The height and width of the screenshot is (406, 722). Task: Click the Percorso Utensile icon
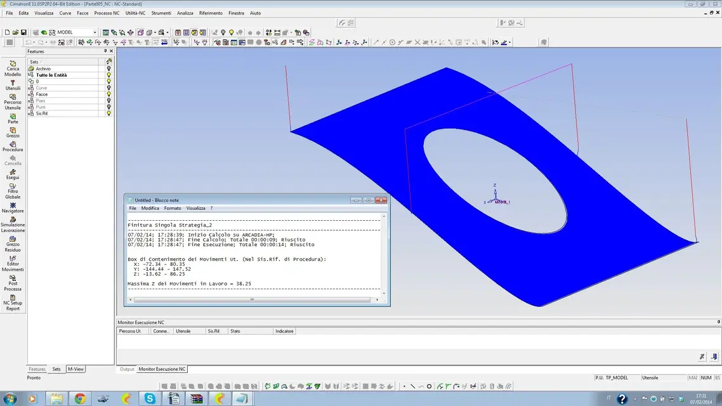point(13,98)
